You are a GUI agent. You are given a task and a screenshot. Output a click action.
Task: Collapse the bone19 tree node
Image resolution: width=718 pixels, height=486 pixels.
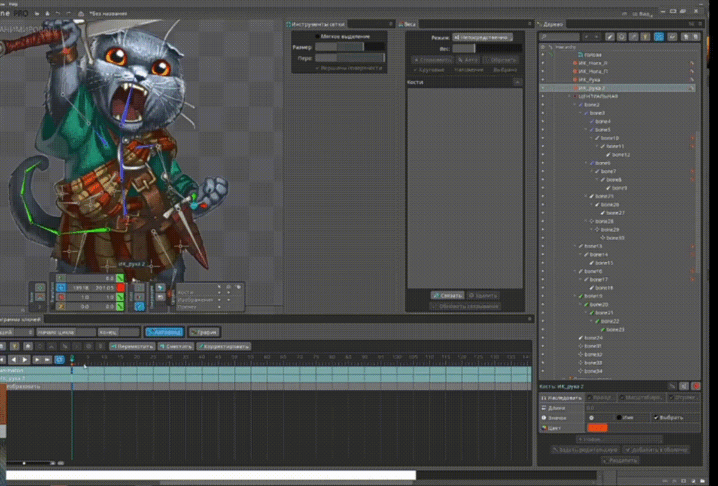[575, 296]
